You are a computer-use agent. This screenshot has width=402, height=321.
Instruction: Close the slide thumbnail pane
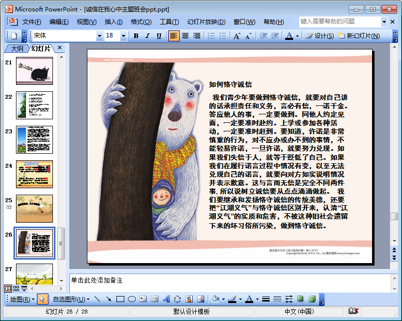point(60,48)
